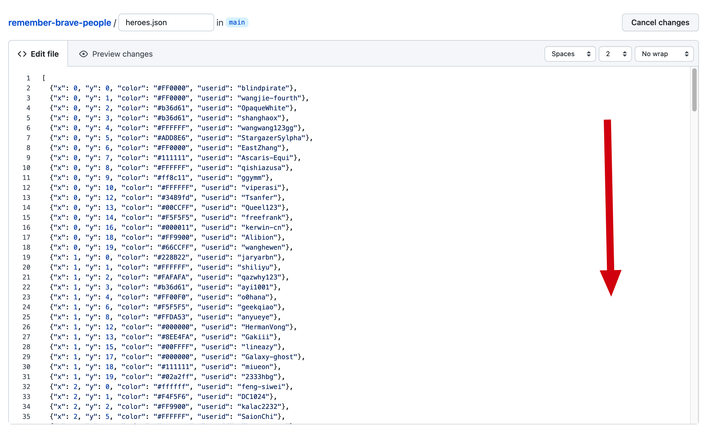Click line number 35 in the gutter

click(x=26, y=417)
